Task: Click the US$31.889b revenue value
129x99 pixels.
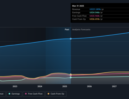Action: point(95,9)
